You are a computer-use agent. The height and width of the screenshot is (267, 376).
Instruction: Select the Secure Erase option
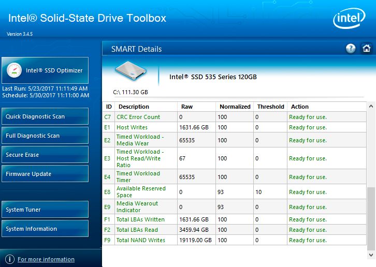coord(45,155)
